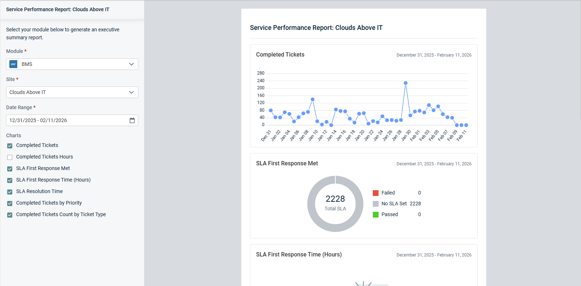Toggle the SLA Resolution Time checkbox
Screen dimensions: 581x286
click(10, 192)
